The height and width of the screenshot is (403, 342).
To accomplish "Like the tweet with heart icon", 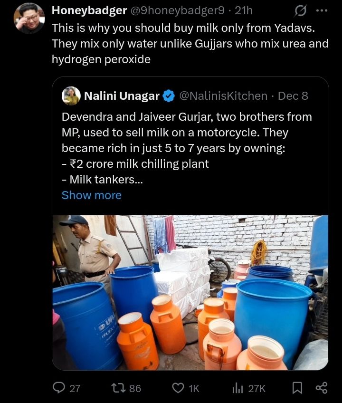I will tap(178, 388).
